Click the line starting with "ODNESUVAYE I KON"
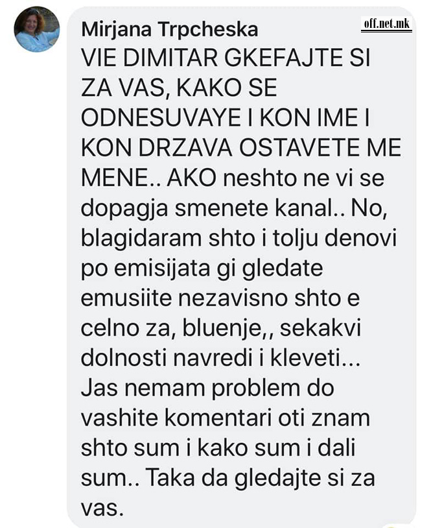 pyautogui.click(x=225, y=118)
